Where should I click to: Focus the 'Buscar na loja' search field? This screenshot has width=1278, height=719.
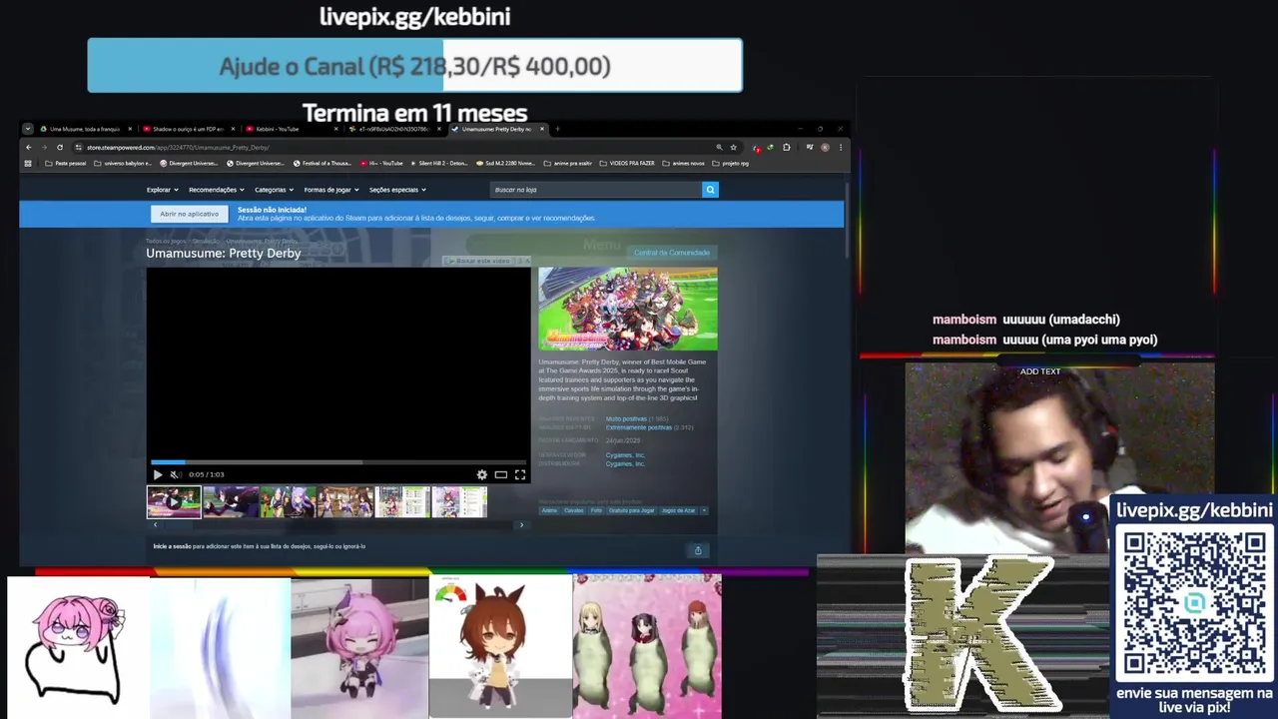click(596, 190)
